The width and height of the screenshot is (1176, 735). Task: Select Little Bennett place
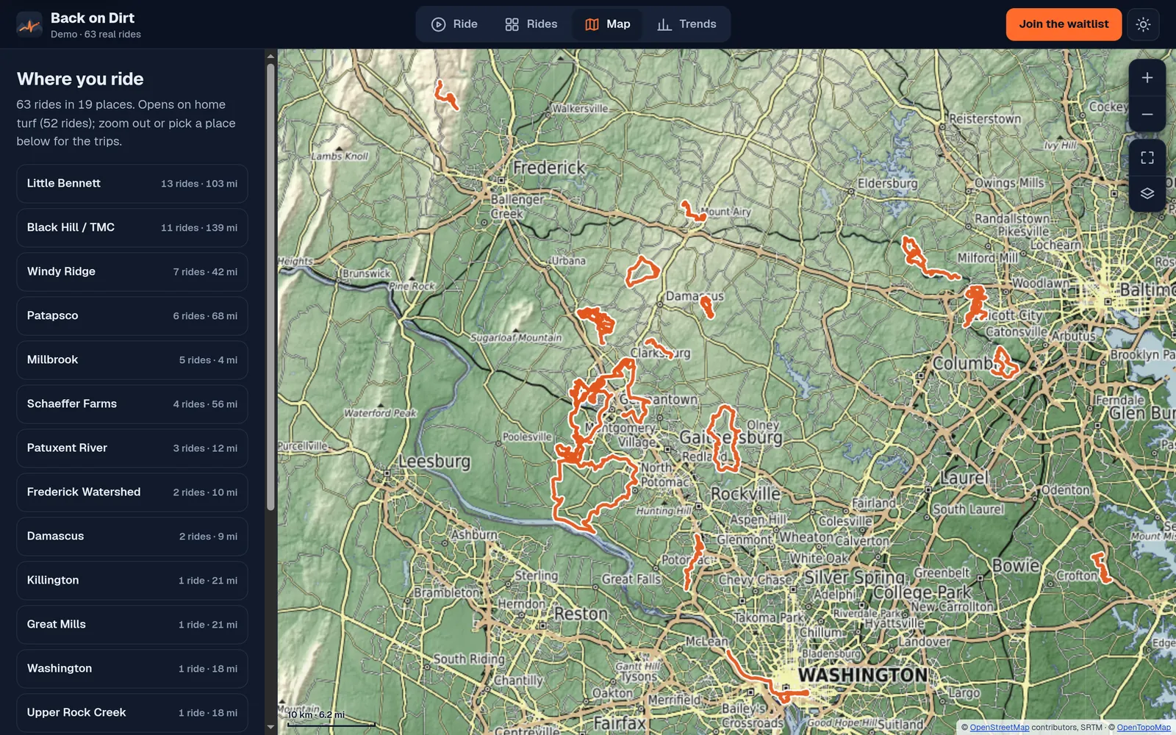(132, 184)
